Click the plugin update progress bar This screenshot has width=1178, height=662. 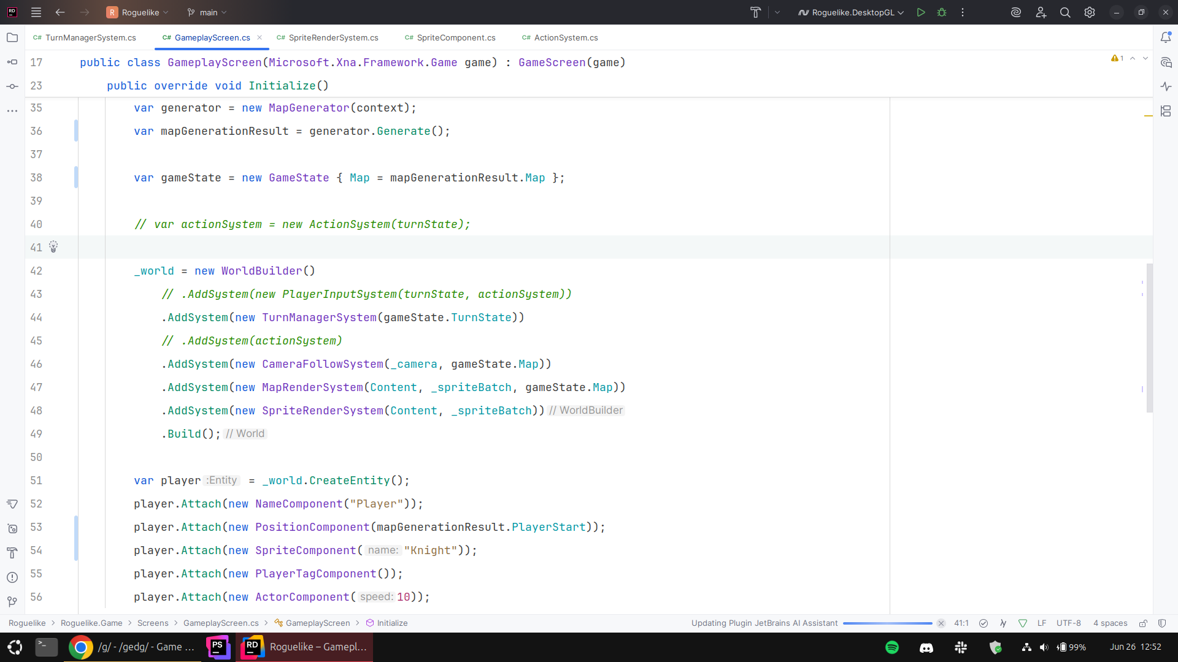(x=887, y=623)
